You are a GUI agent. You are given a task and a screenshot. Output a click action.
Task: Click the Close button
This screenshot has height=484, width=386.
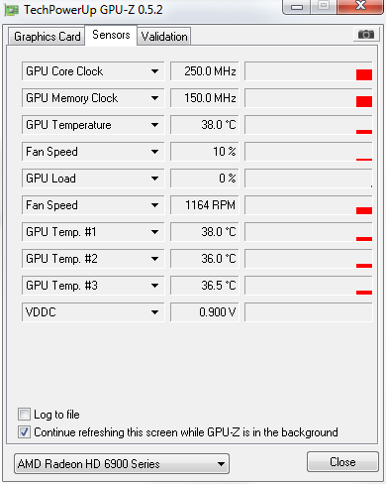pyautogui.click(x=342, y=462)
